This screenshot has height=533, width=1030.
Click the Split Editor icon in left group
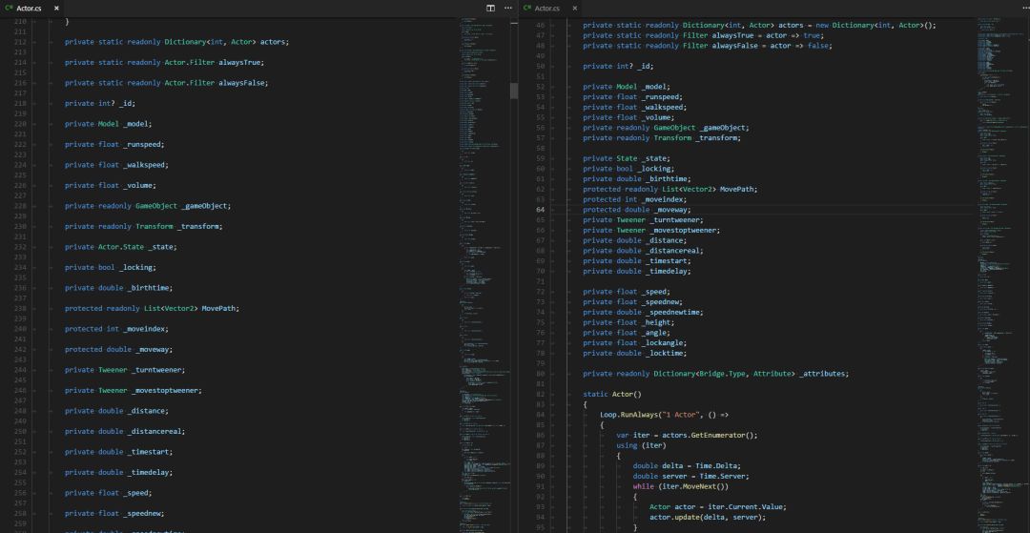pyautogui.click(x=491, y=8)
